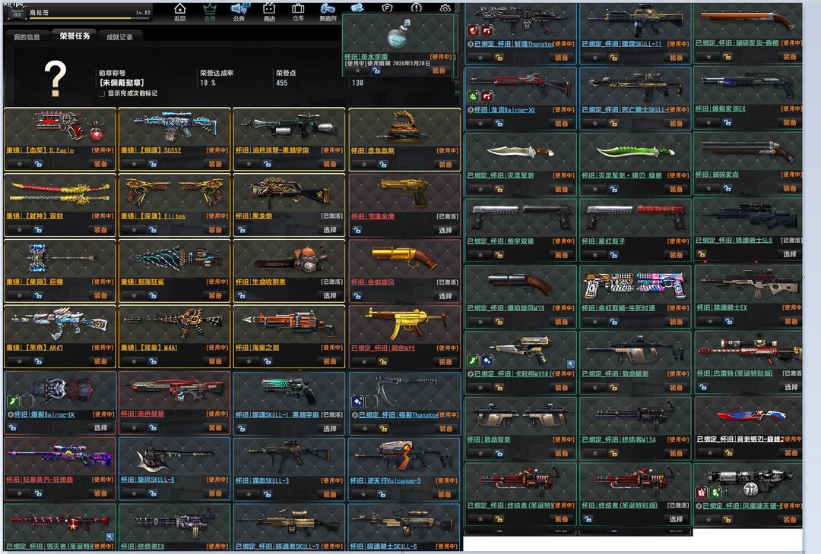The height and width of the screenshot is (554, 821).
Task: Select the 怒海狂鲨 weapon thumbnail
Action: (174, 259)
